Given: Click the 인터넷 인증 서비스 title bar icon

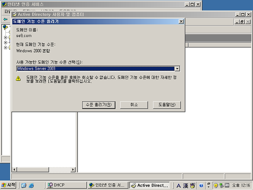Looking at the screenshot, I should click(4, 4).
